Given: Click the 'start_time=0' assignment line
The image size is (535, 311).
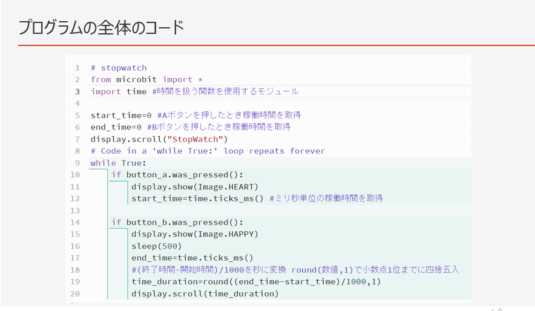Looking at the screenshot, I should click(121, 115).
